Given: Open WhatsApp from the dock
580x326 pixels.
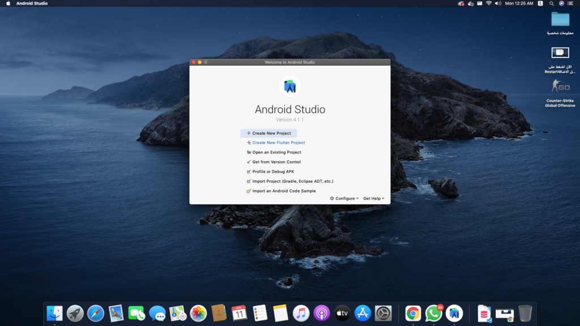Looking at the screenshot, I should coord(433,314).
